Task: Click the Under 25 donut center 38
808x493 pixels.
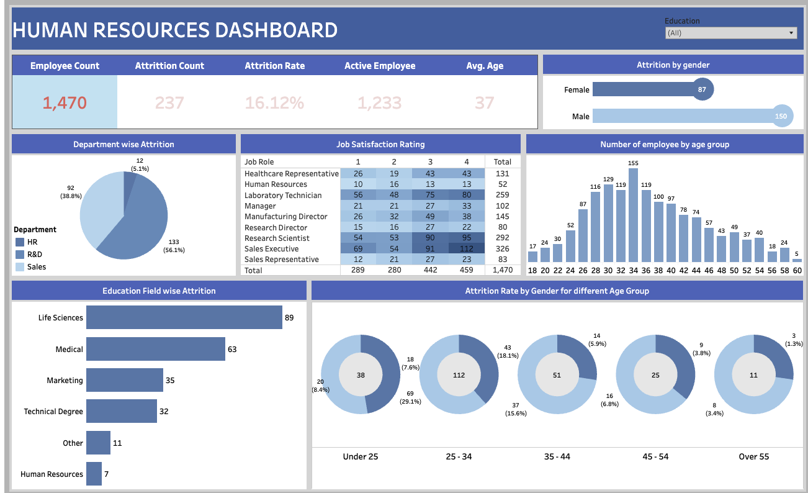Action: pos(361,375)
